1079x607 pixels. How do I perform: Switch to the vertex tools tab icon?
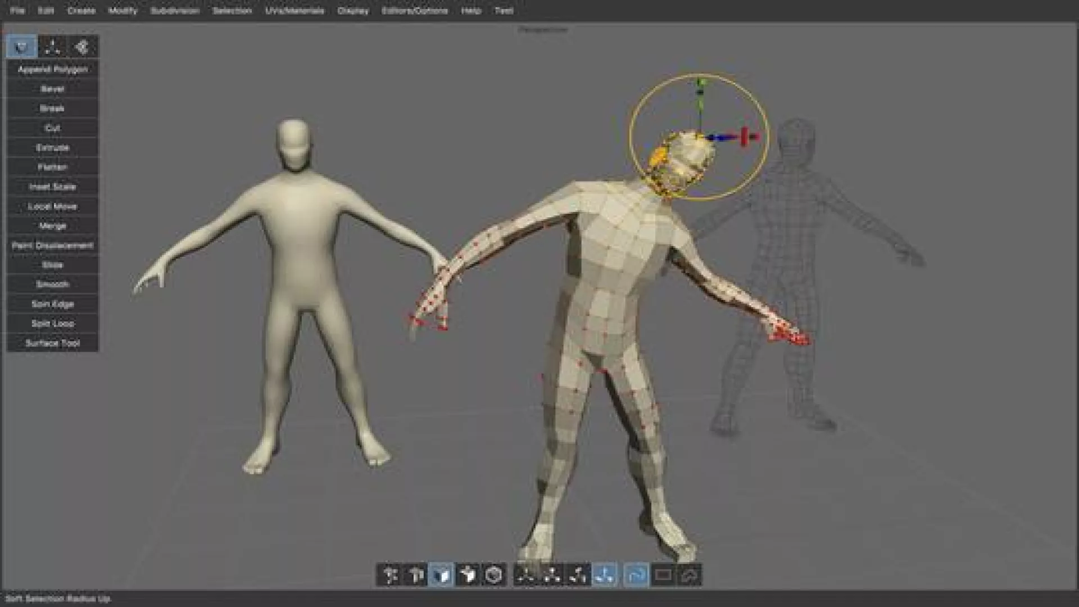pos(52,47)
